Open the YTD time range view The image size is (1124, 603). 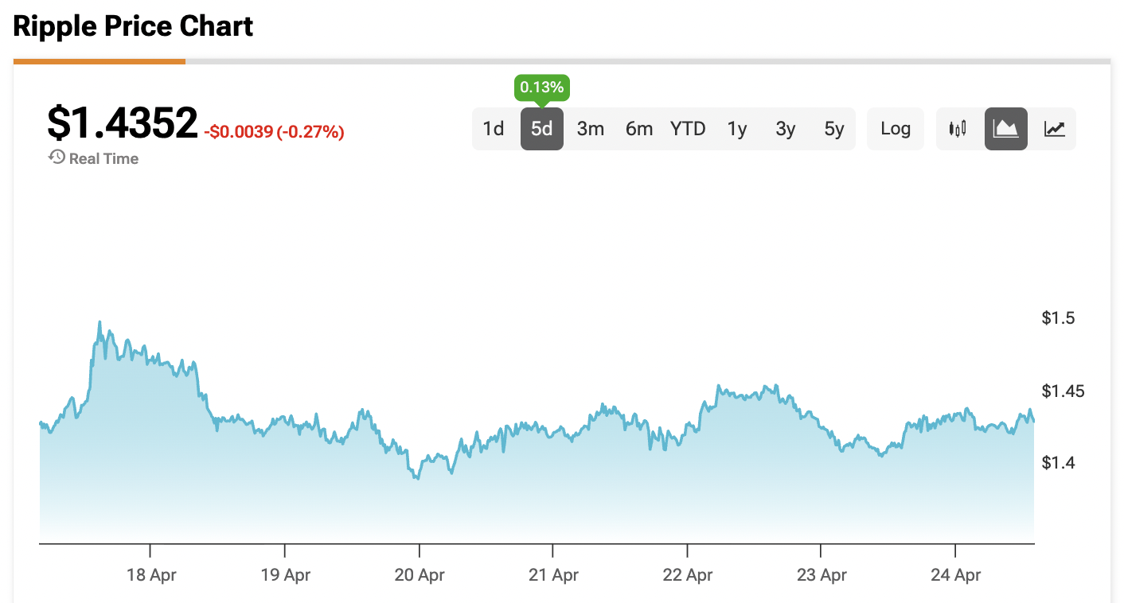coord(687,128)
